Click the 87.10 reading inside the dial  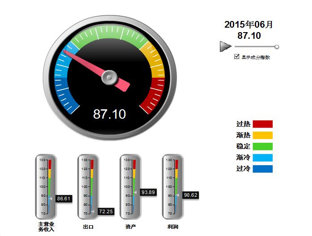tap(110, 114)
